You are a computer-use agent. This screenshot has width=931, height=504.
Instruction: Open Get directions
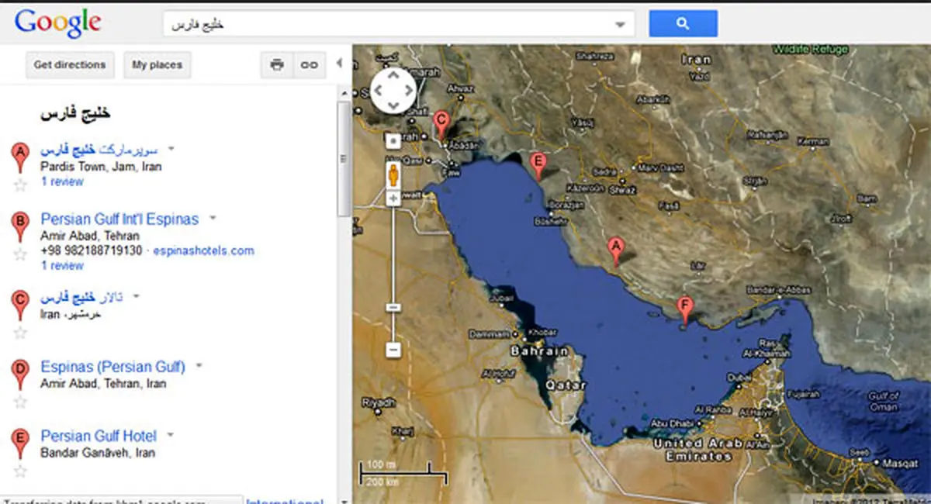(70, 65)
